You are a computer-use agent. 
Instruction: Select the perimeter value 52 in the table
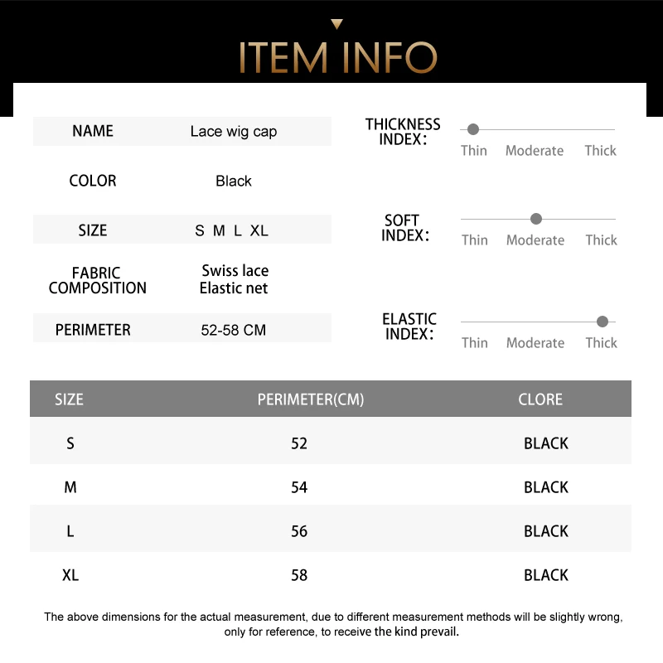tap(299, 443)
